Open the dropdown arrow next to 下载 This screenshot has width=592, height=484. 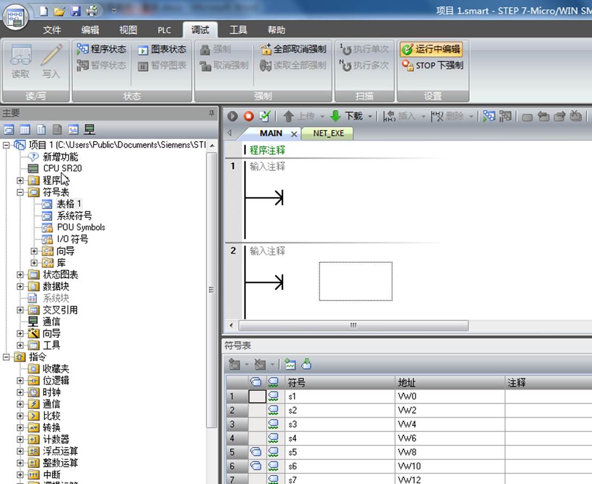[370, 117]
